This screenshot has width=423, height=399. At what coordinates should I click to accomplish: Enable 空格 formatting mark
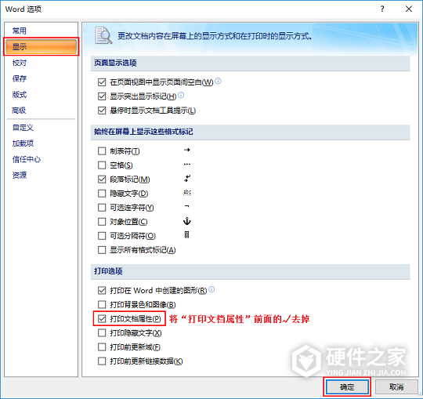(x=102, y=165)
